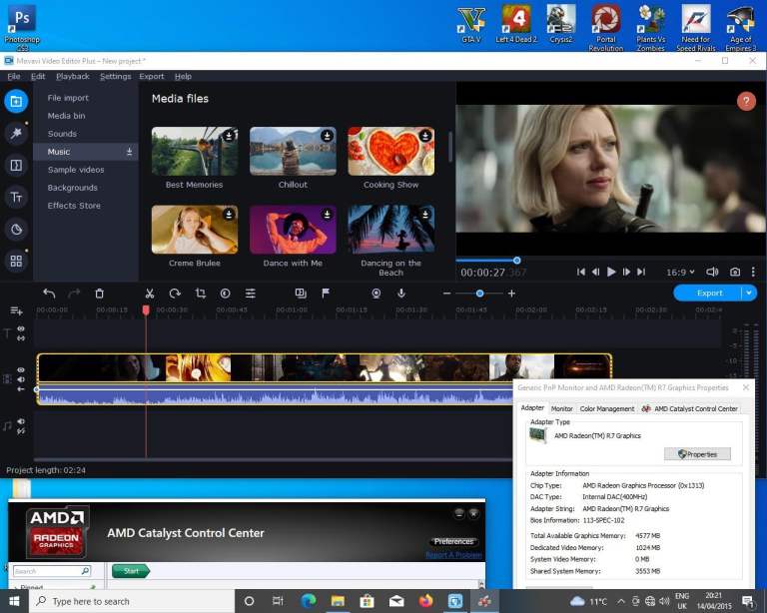
Task: Toggle title track visibility eye icon
Action: (x=21, y=328)
